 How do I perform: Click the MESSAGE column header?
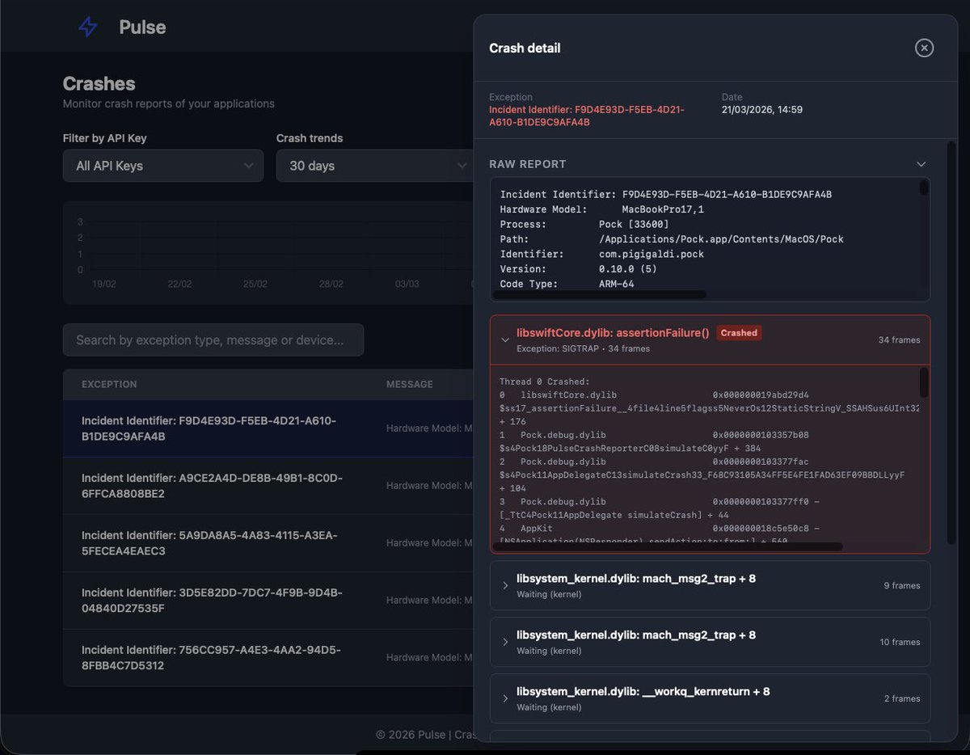click(409, 385)
